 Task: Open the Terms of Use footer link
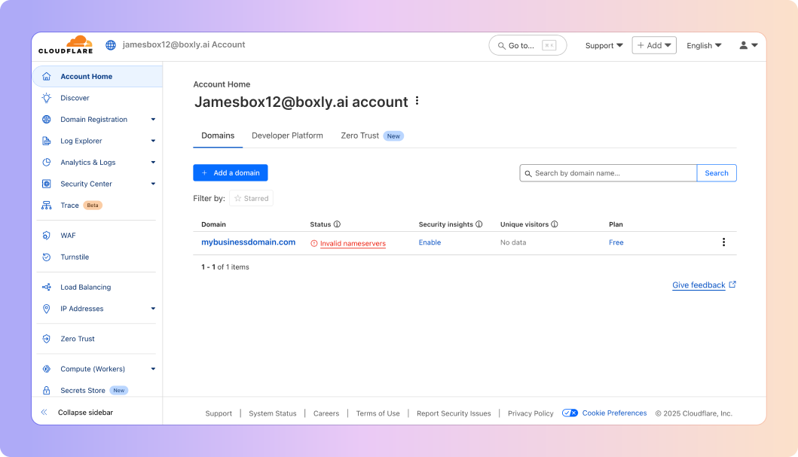(x=378, y=413)
